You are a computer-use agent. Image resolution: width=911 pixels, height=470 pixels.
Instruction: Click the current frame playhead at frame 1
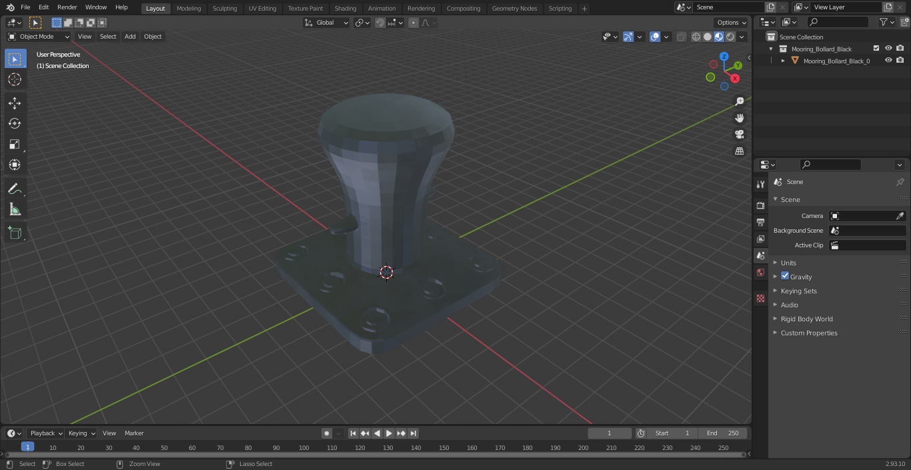(27, 447)
